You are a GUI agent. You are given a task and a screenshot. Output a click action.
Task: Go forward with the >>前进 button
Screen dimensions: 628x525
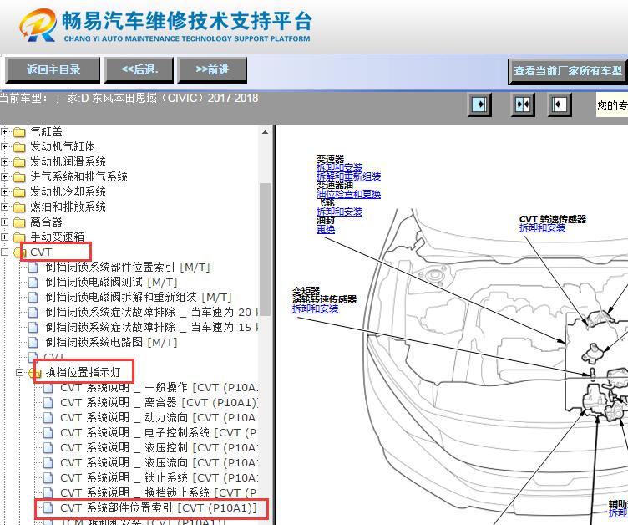tap(212, 69)
